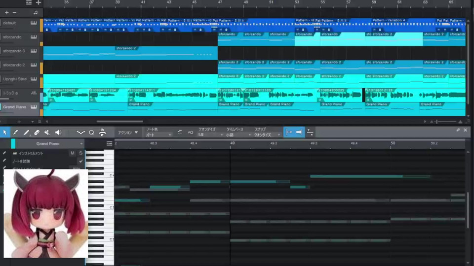The image size is (474, 266).
Task: Select the Eraser tool
Action: click(x=37, y=132)
